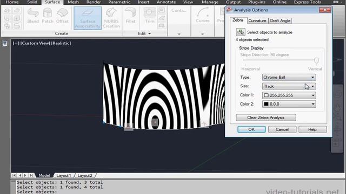Switch to the Curvature tab

[257, 20]
